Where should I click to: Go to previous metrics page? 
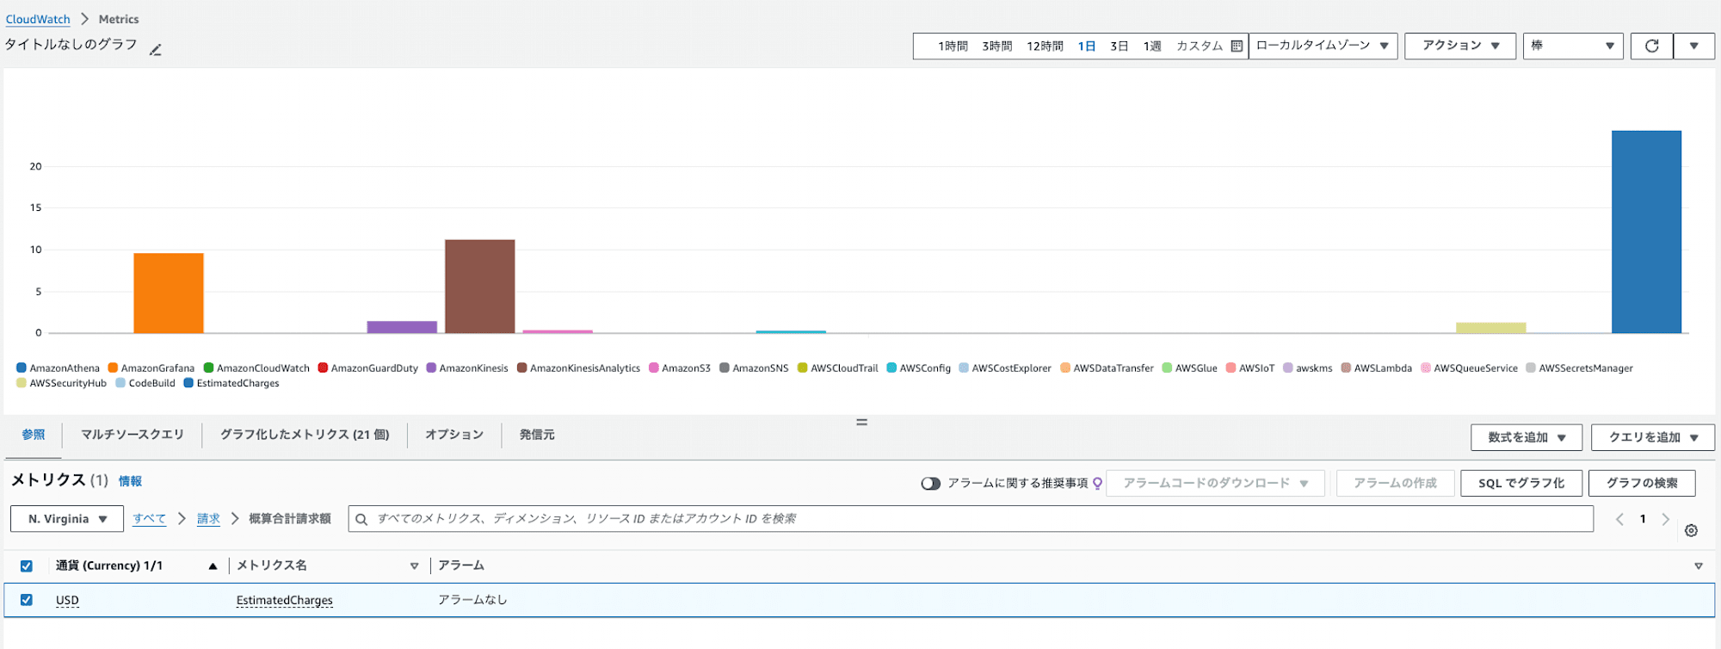point(1619,519)
